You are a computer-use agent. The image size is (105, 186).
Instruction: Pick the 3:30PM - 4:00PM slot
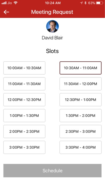[x=81, y=147]
